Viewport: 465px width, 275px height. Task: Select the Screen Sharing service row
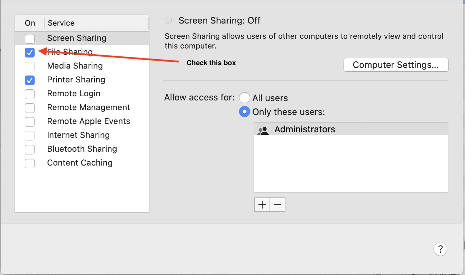pyautogui.click(x=82, y=38)
